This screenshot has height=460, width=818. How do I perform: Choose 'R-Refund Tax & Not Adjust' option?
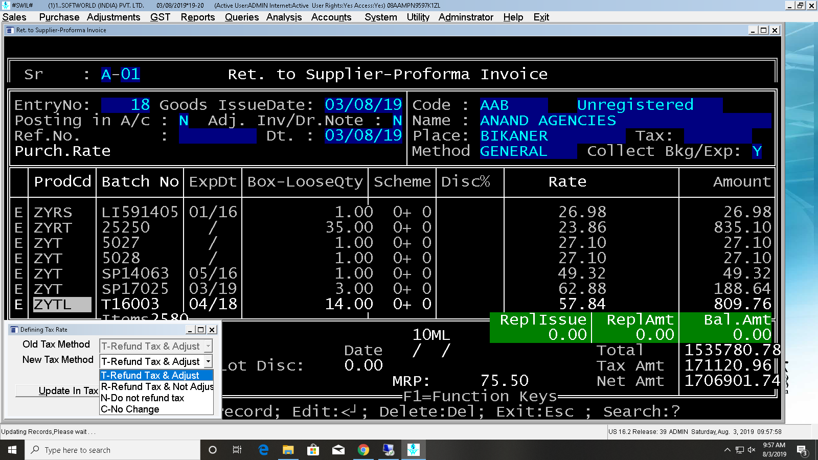coord(156,386)
